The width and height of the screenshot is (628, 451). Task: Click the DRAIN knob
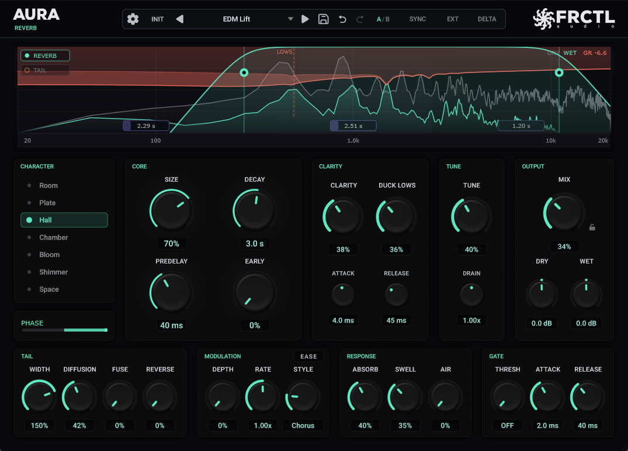pyautogui.click(x=471, y=295)
